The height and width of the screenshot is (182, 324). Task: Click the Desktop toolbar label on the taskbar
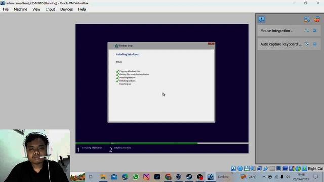pyautogui.click(x=224, y=177)
